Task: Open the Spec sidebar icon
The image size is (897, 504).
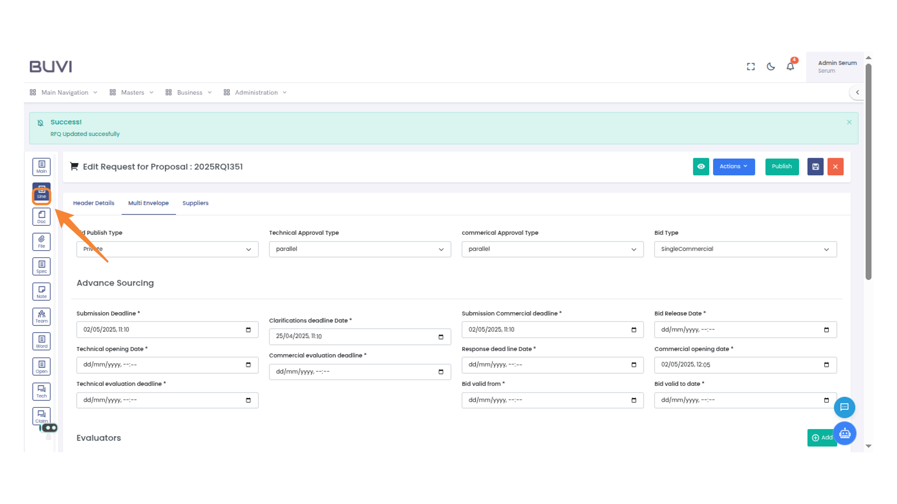Action: click(42, 266)
